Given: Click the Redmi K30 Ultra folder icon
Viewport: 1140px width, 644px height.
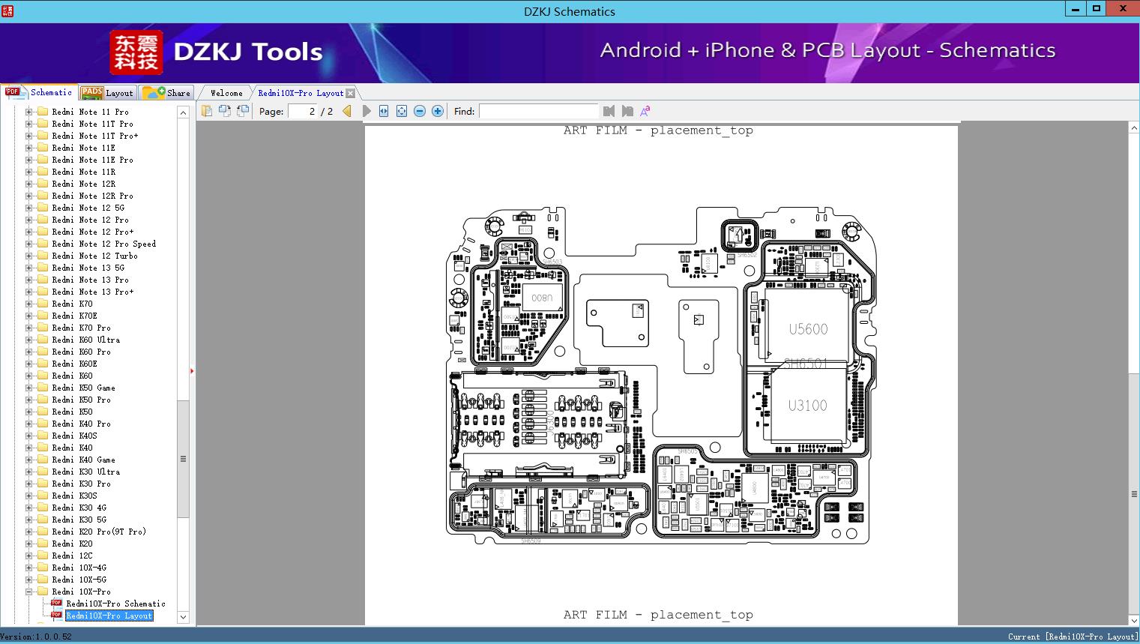Looking at the screenshot, I should point(43,472).
